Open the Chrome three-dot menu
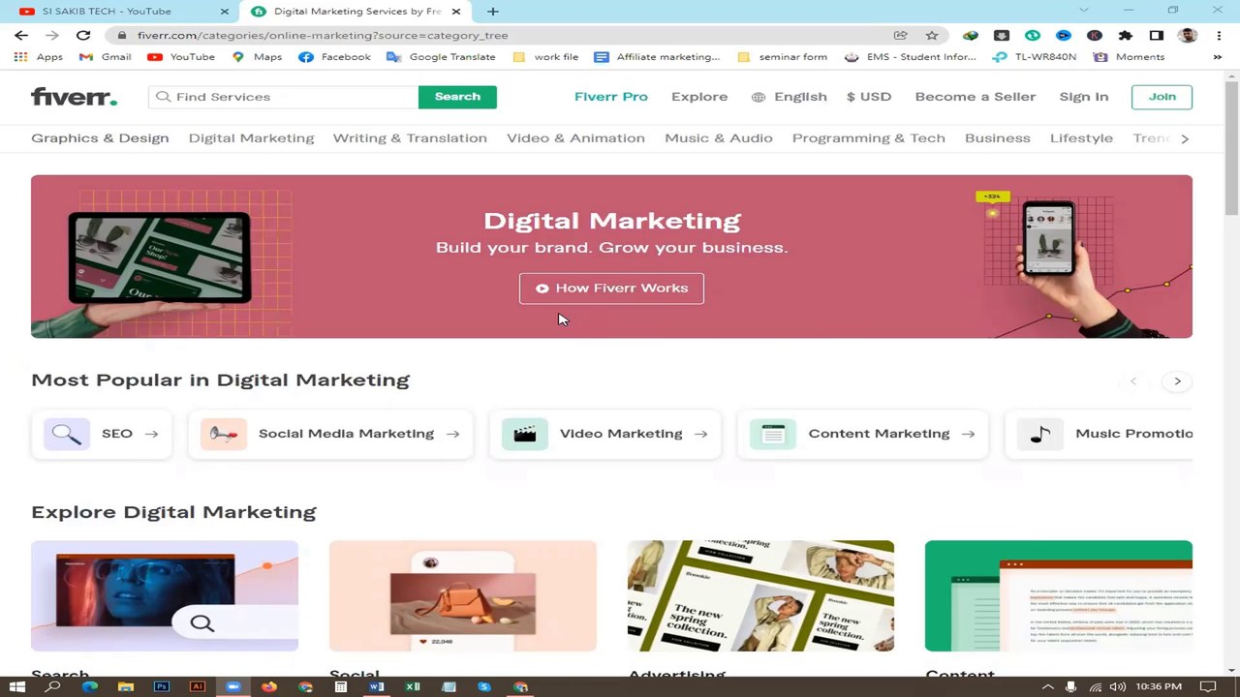The width and height of the screenshot is (1240, 697). click(1217, 35)
